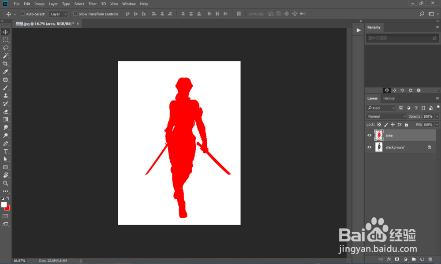Pick the Eyedropper tool

[6, 72]
